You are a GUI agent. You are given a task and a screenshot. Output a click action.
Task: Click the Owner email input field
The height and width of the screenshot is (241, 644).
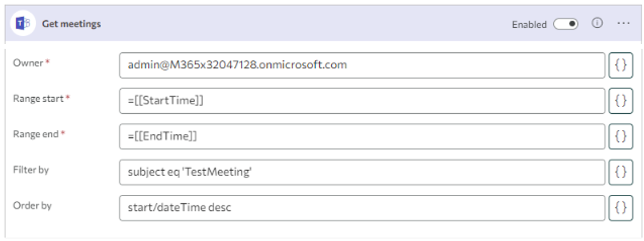tap(362, 65)
